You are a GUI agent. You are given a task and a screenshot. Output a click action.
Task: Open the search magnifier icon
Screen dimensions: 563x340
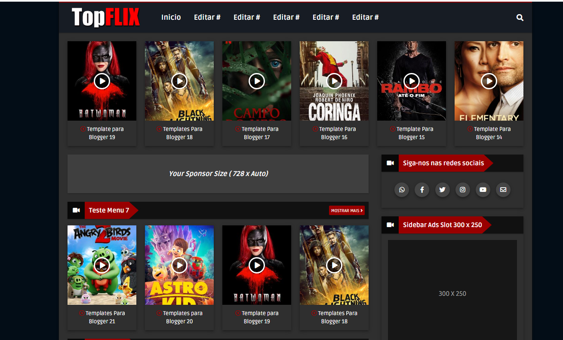[520, 18]
